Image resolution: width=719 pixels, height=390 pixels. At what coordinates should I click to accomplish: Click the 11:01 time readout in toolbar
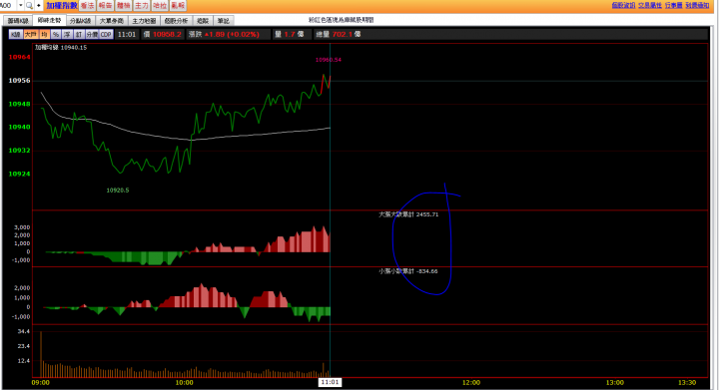click(x=127, y=34)
